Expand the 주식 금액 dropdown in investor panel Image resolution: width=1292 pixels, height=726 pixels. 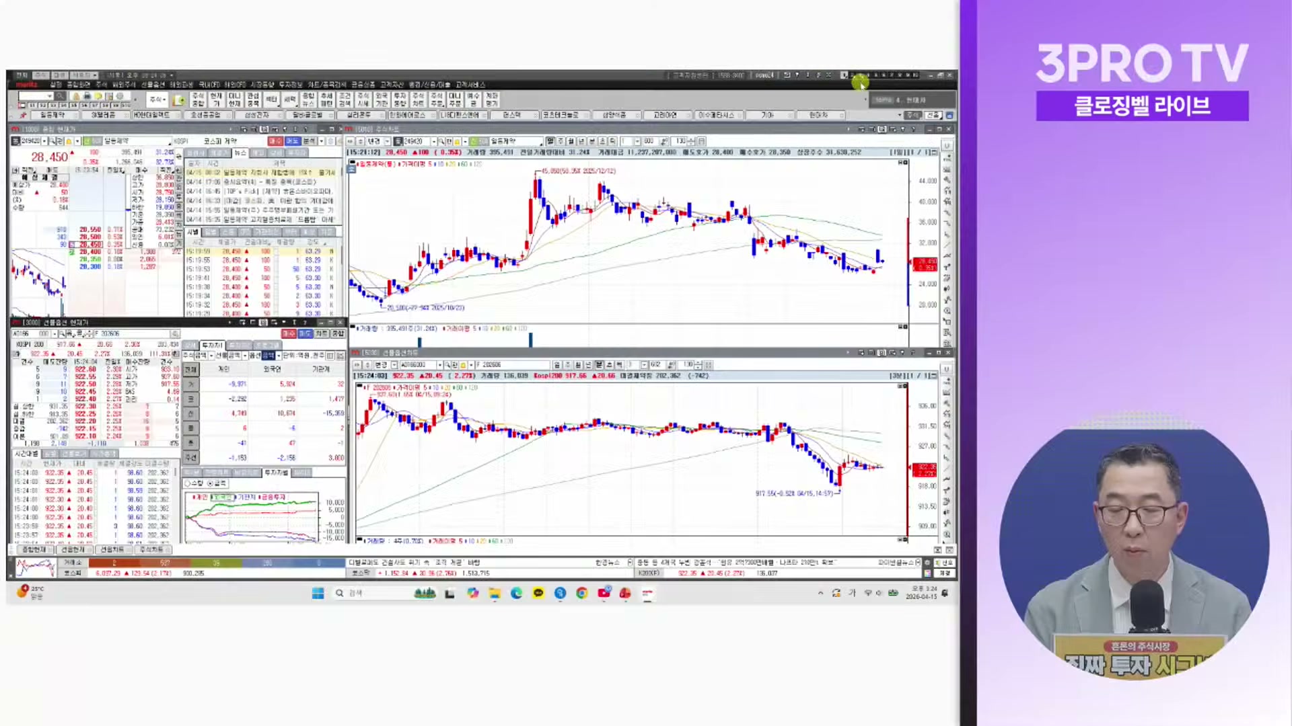click(x=211, y=356)
